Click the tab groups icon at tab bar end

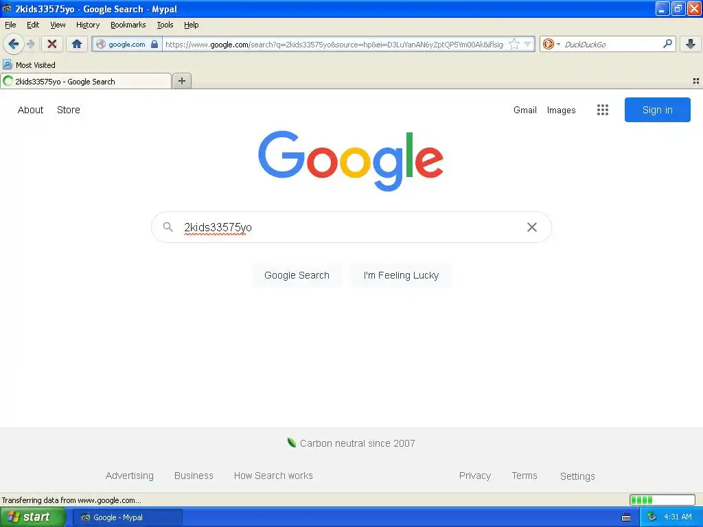coord(696,81)
